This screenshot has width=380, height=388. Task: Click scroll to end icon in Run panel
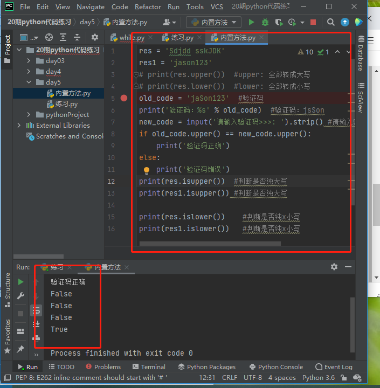click(x=36, y=324)
